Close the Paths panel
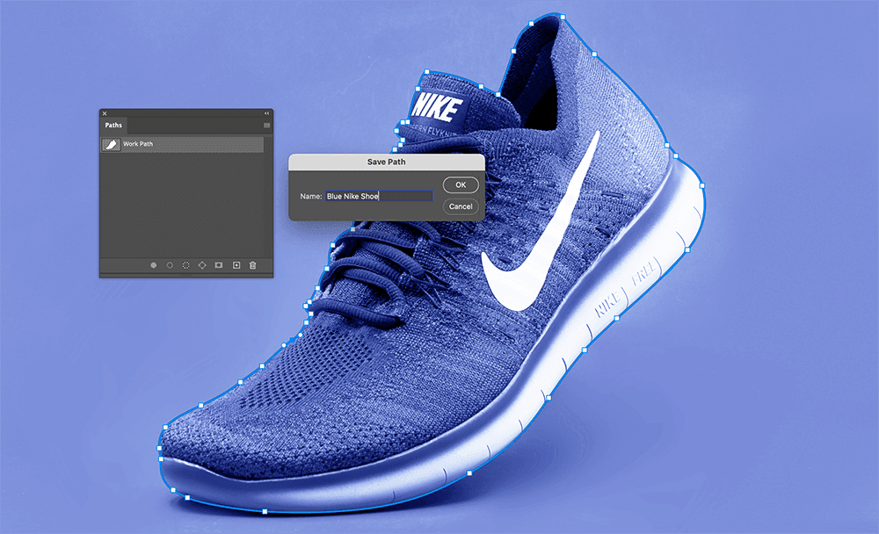The image size is (879, 534). (105, 113)
